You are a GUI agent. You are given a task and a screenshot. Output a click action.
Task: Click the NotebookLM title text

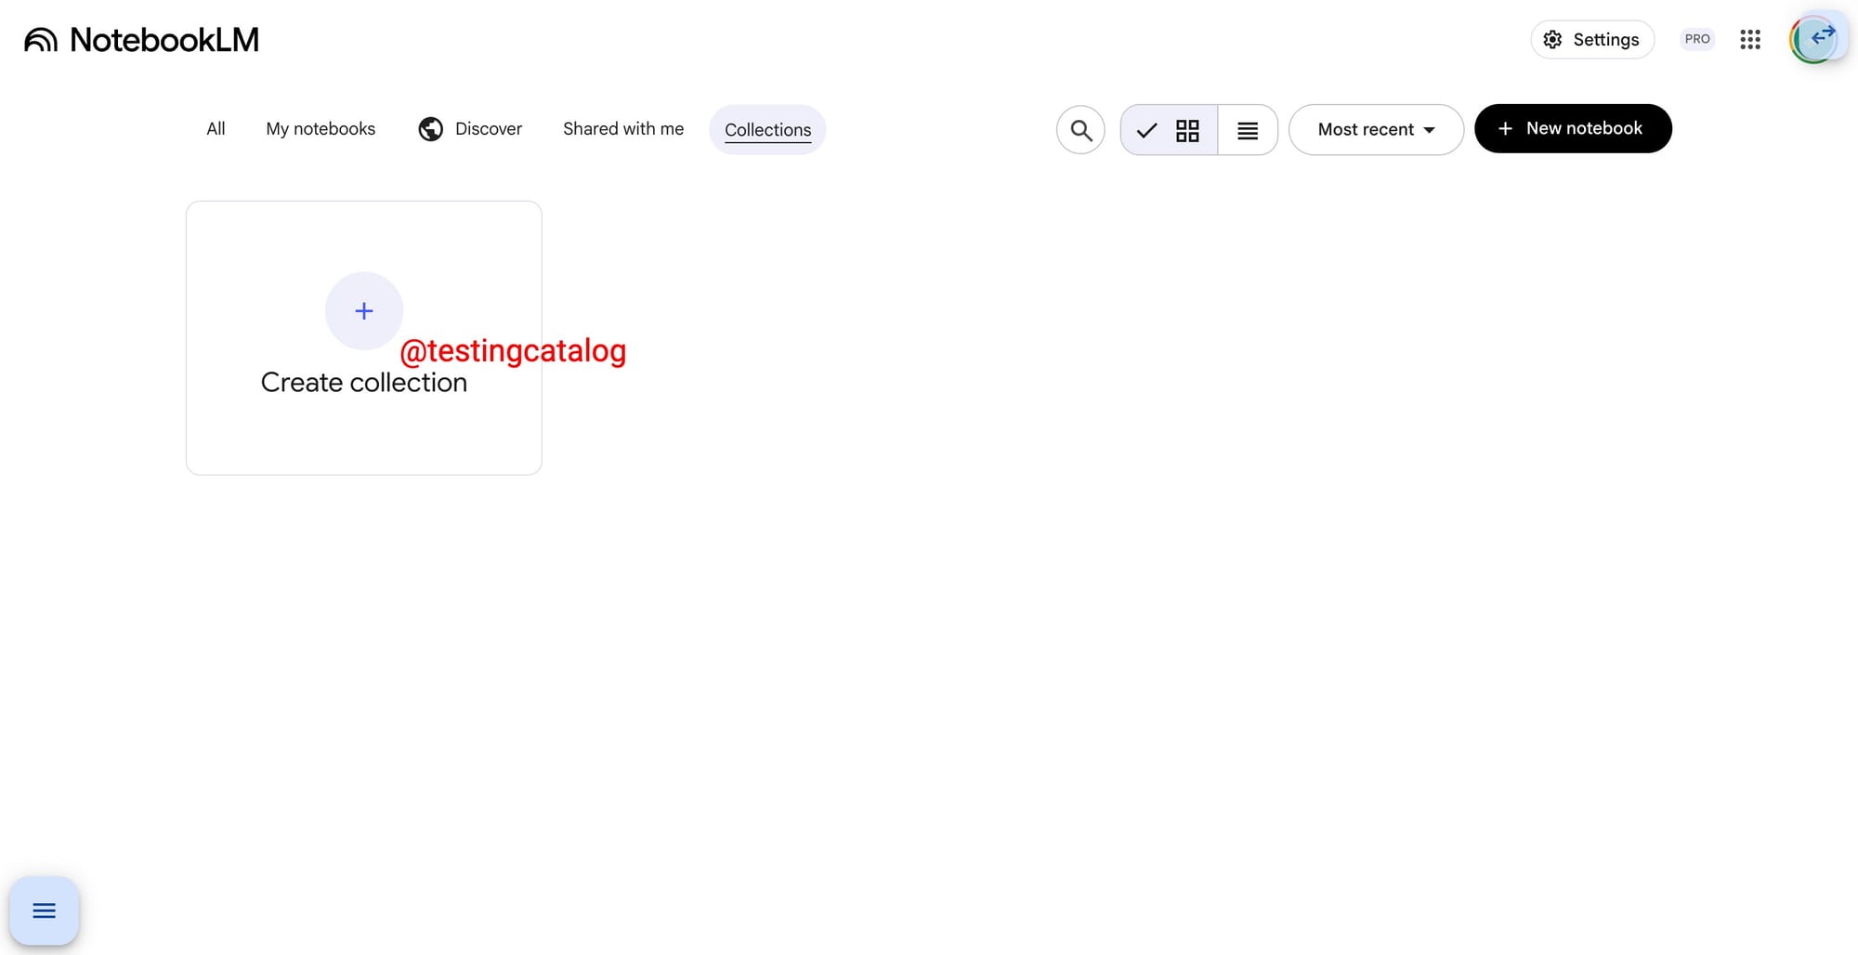coord(164,40)
